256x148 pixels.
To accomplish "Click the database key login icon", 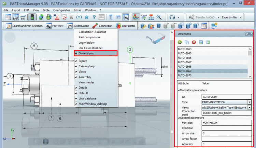I will (x=143, y=26).
